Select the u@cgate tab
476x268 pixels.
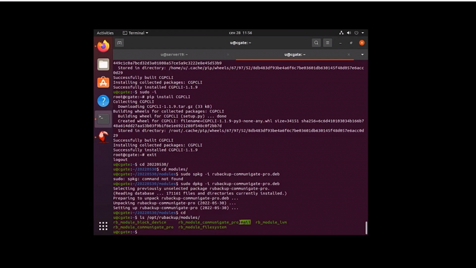point(295,54)
